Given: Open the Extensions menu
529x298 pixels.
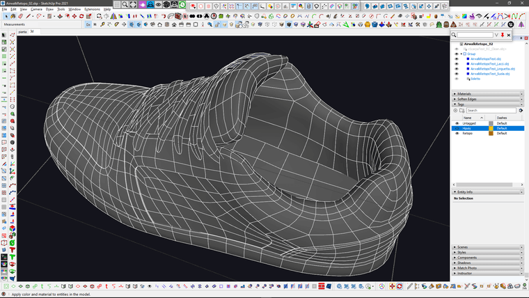Looking at the screenshot, I should pyautogui.click(x=93, y=9).
